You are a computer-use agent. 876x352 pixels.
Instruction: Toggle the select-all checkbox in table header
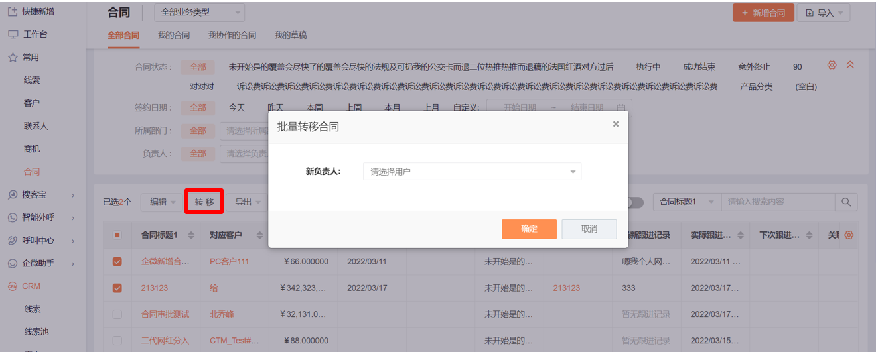pos(117,235)
